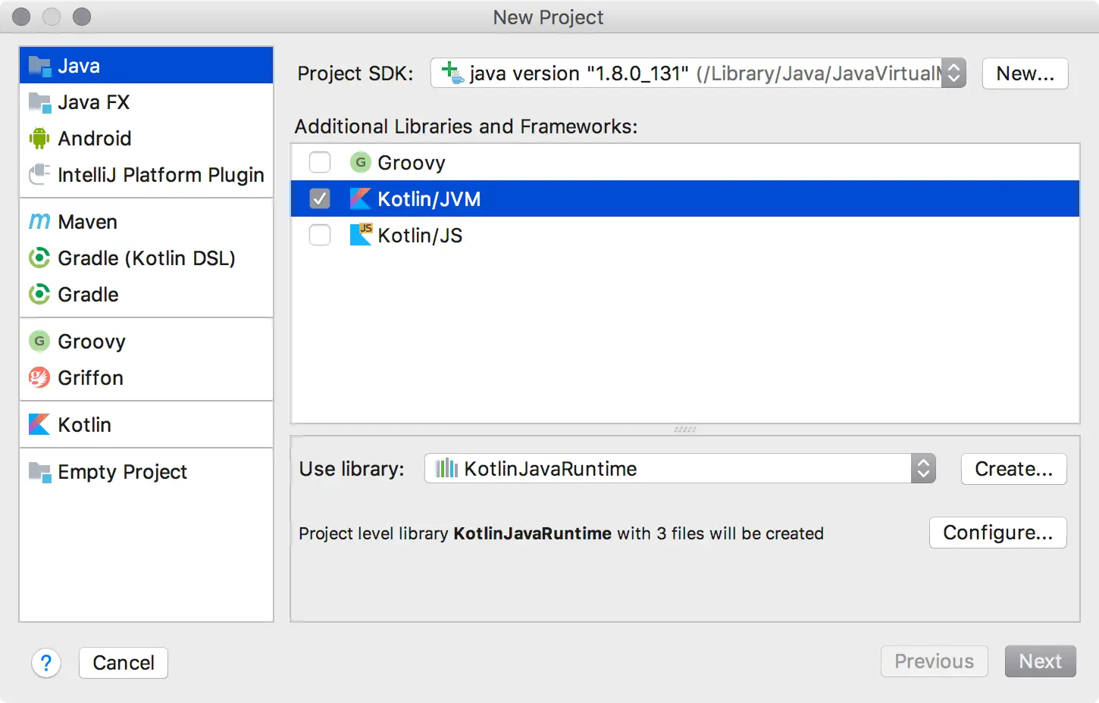
Task: Click the Create... library button
Action: tap(1013, 469)
